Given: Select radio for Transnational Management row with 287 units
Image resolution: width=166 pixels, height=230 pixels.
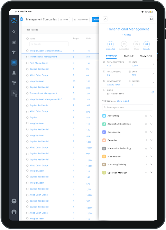Looking at the screenshot, I should (x=27, y=93).
